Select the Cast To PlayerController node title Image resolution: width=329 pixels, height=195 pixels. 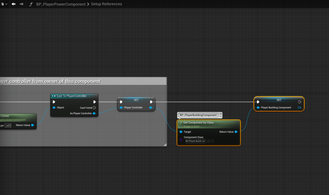(71, 96)
